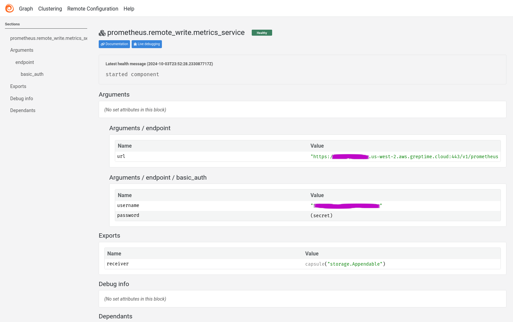Viewport: 513px width, 322px height.
Task: Click the Sections sidebar label
Action: (x=12, y=24)
